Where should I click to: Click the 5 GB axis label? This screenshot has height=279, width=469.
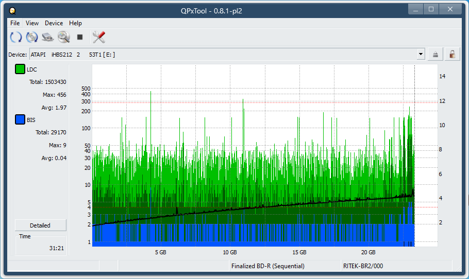tap(161, 252)
